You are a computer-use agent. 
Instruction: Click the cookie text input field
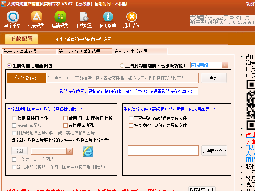click(x=163, y=151)
